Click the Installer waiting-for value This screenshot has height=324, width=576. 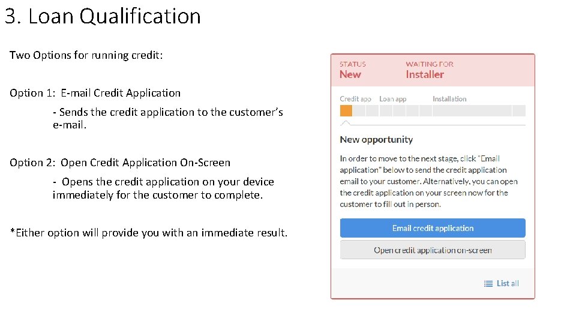click(x=425, y=74)
